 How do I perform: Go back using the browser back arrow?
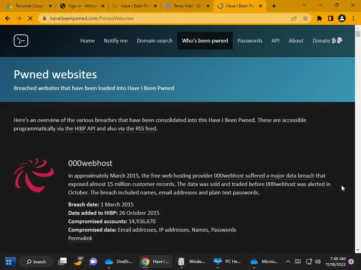tap(8, 18)
